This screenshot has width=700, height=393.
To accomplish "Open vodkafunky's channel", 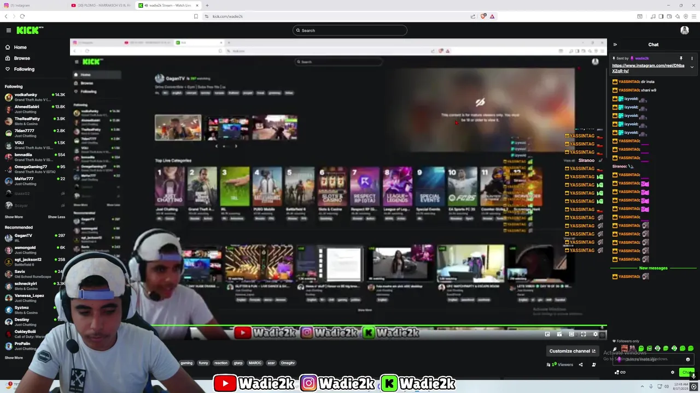I will (x=34, y=97).
